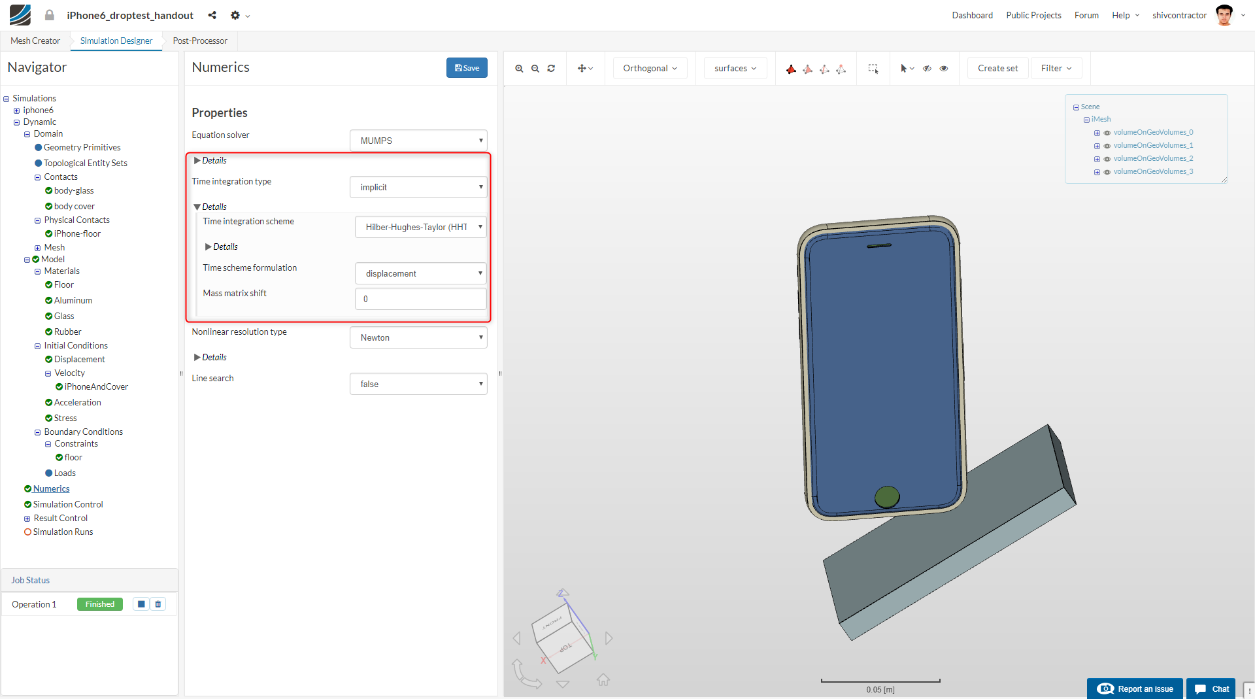This screenshot has height=699, width=1255.
Task: Activate the box selection tool icon
Action: [x=873, y=69]
